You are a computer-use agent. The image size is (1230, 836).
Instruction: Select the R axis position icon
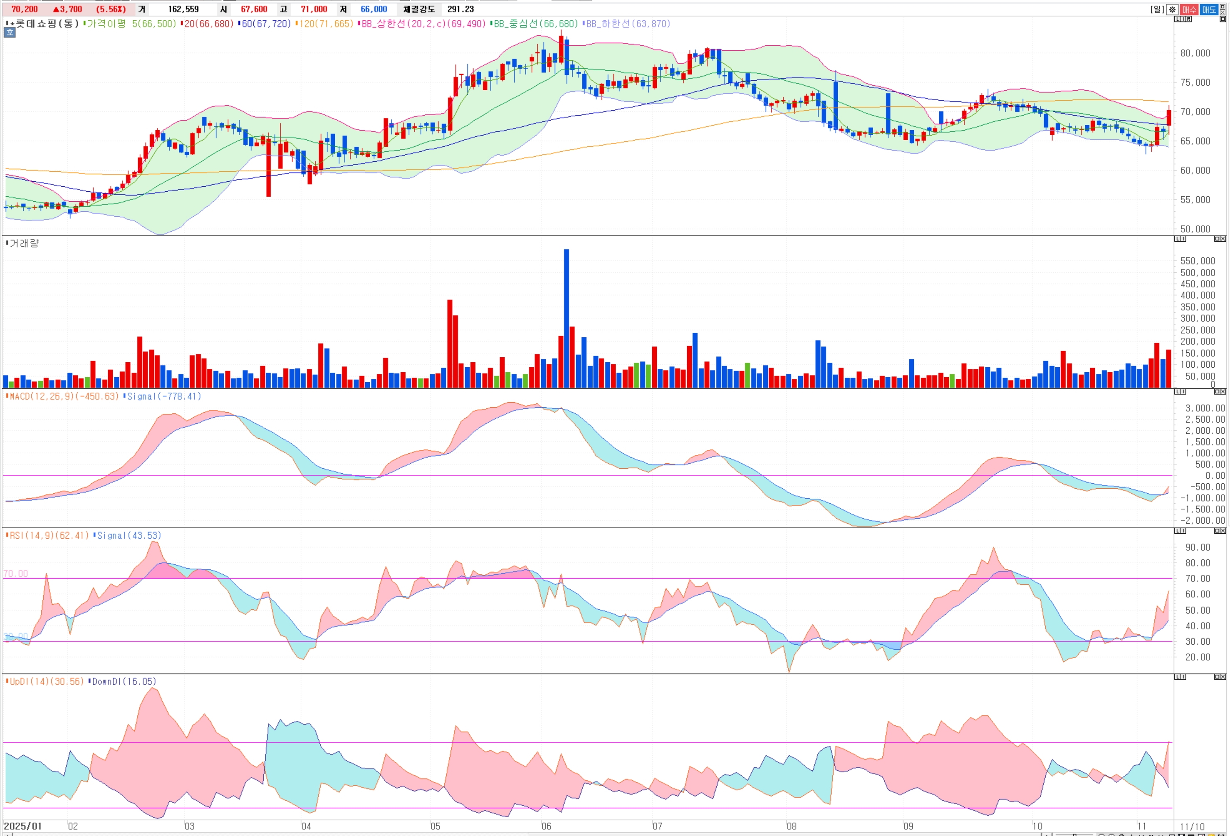click(x=1189, y=19)
